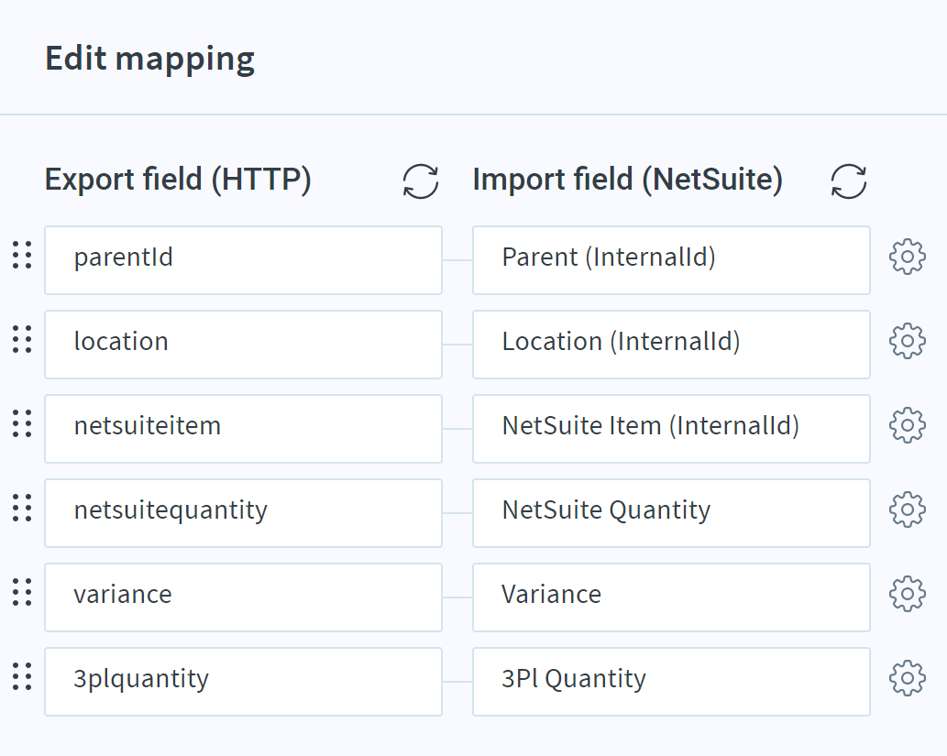Refresh the Import field (NetSuite) list
Viewport: 947px width, 756px height.
(849, 181)
